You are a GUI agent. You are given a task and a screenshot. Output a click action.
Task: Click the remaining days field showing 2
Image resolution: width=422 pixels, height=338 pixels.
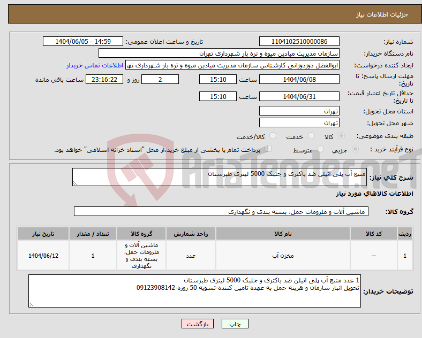tap(160, 79)
